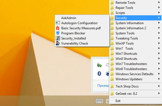162x106 pixels.
Task: Expand the Scripts submenu arrow
Action: 159,13
